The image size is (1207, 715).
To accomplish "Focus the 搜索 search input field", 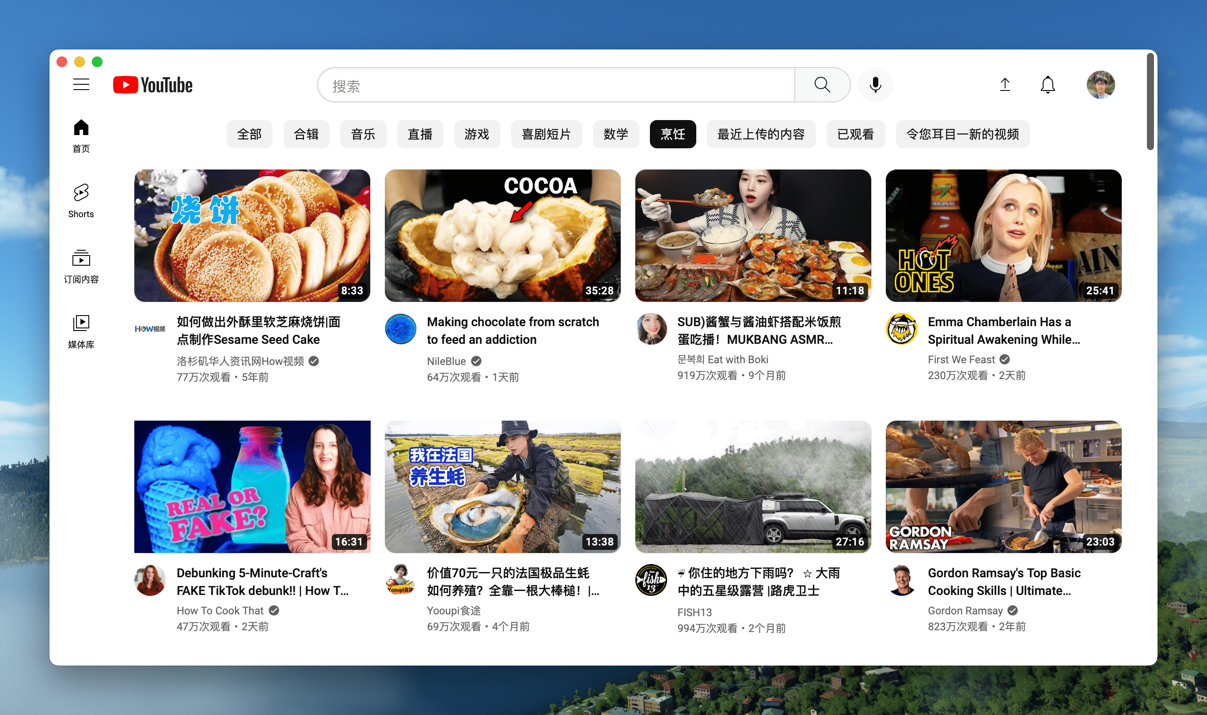I will tap(554, 86).
